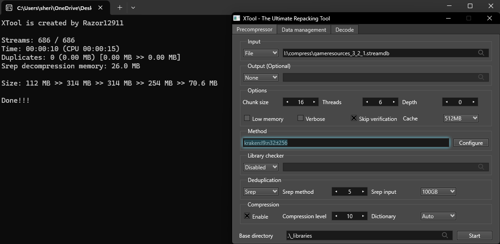The width and height of the screenshot is (500, 244).
Task: Decrease Threads with left arrow
Action: [x=367, y=102]
